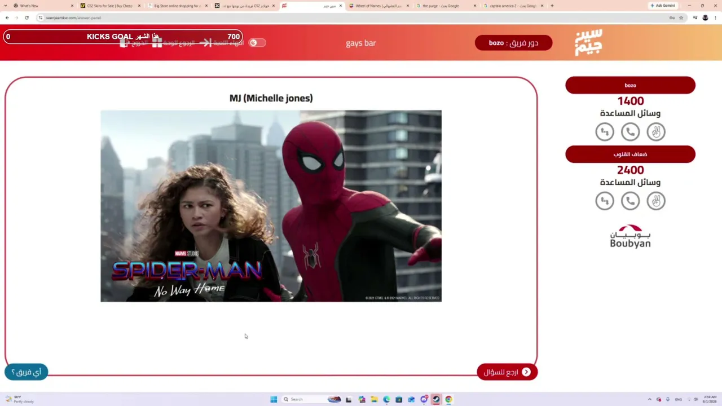
Task: Reload the current page
Action: click(27, 17)
